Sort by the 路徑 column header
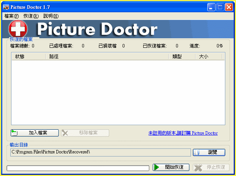This screenshot has width=236, height=176. click(107, 56)
